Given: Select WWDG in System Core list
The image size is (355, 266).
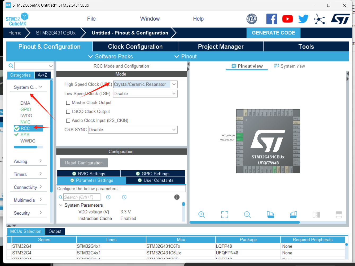Looking at the screenshot, I should 28,141.
